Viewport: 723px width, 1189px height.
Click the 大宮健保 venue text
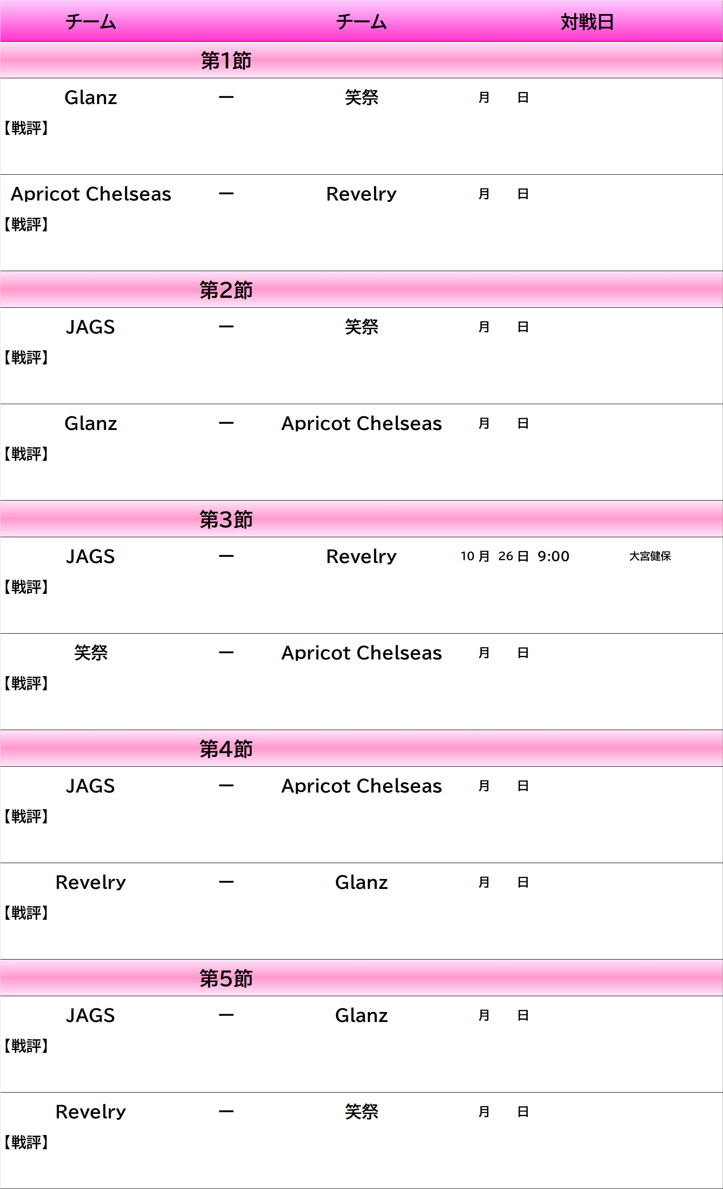[650, 556]
